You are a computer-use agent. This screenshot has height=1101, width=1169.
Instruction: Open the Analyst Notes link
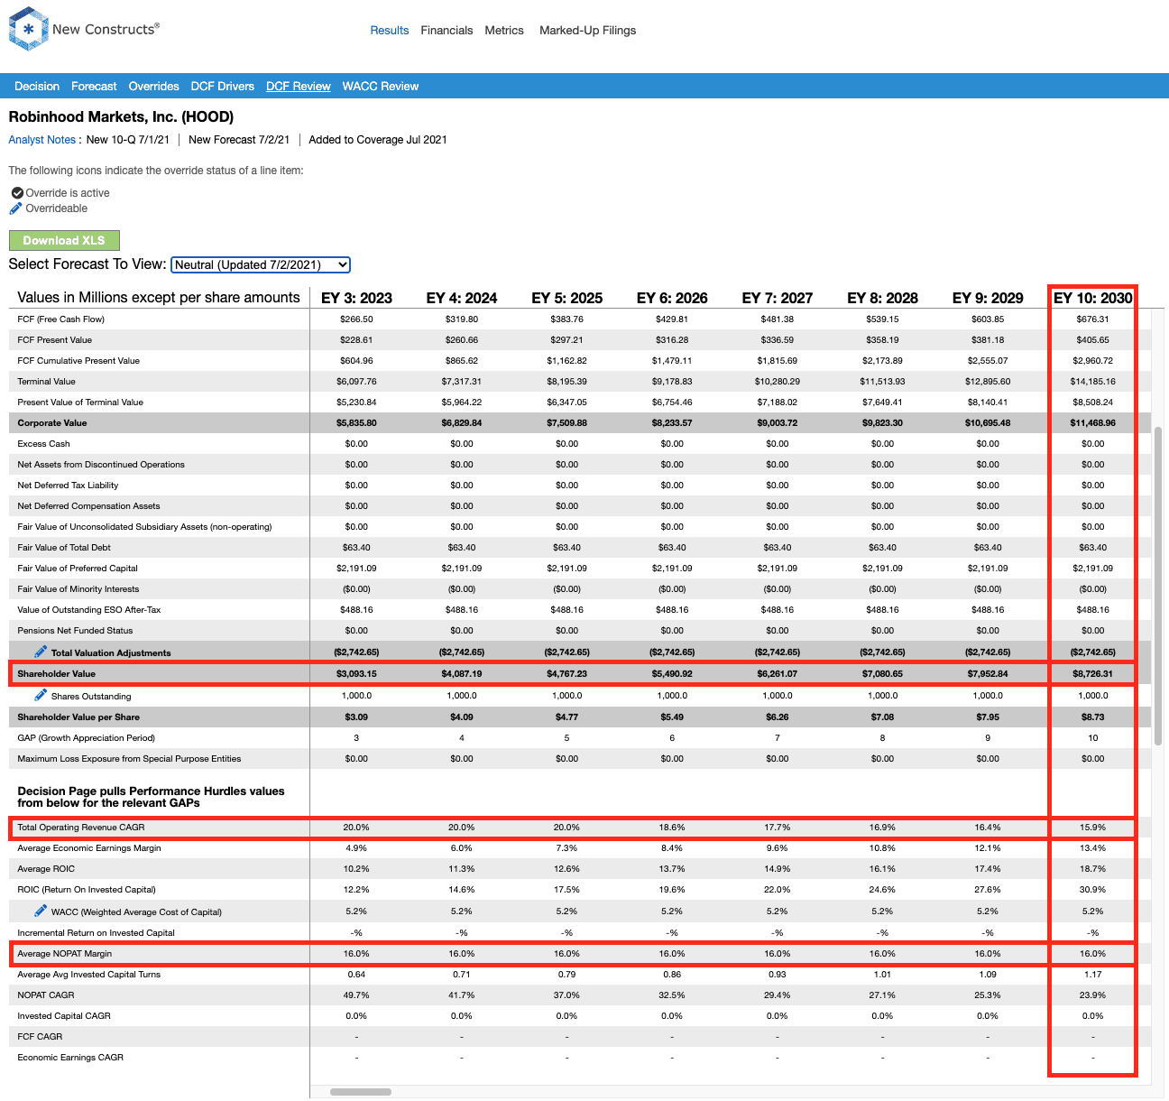[42, 140]
